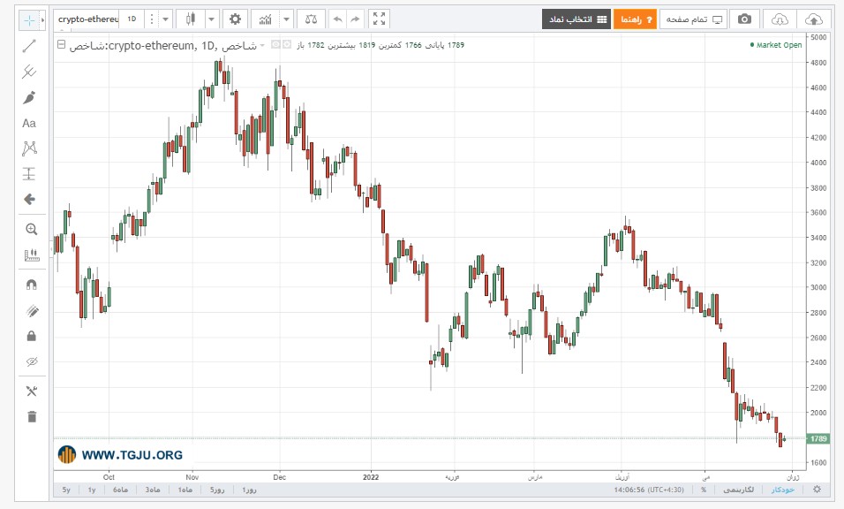The width and height of the screenshot is (844, 509).
Task: Toggle logarithmic scale (لگاریتمی)
Action: tap(738, 490)
